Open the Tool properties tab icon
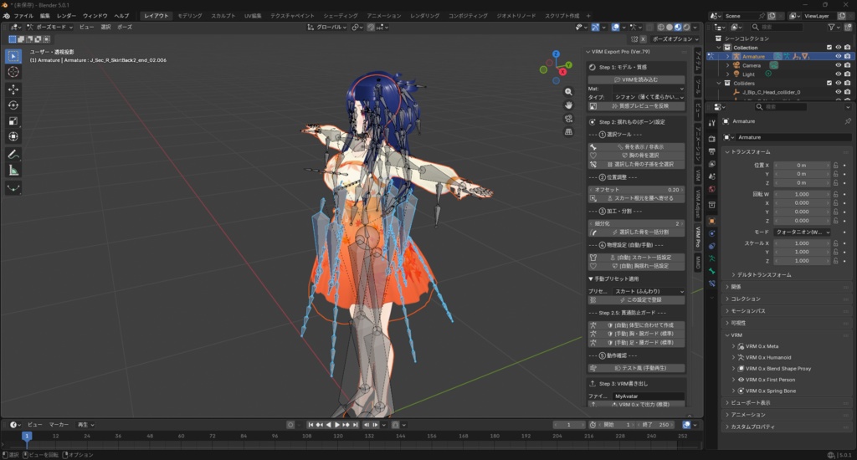Viewport: 857px width, 460px height. tap(711, 123)
